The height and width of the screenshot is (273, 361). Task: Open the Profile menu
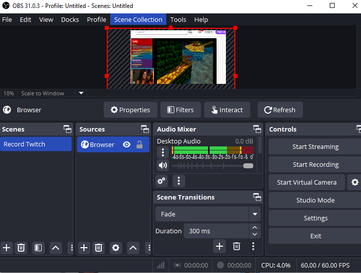coord(96,19)
